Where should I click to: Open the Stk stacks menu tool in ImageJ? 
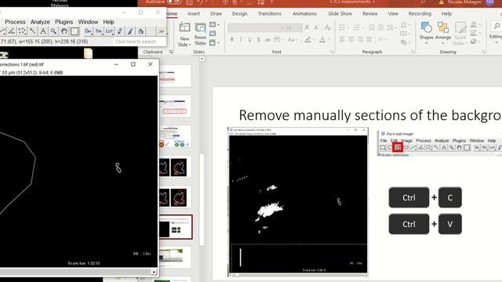(x=99, y=31)
